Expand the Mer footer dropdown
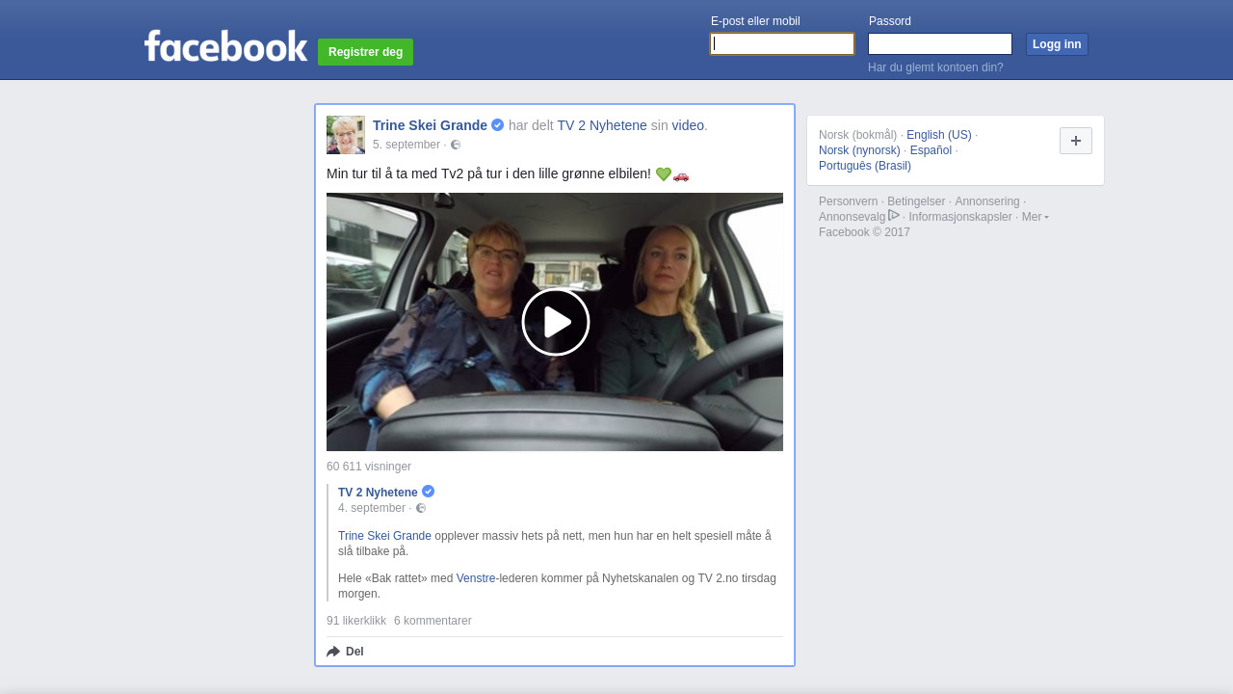Screen dimensions: 1233x694 pyautogui.click(x=1036, y=217)
